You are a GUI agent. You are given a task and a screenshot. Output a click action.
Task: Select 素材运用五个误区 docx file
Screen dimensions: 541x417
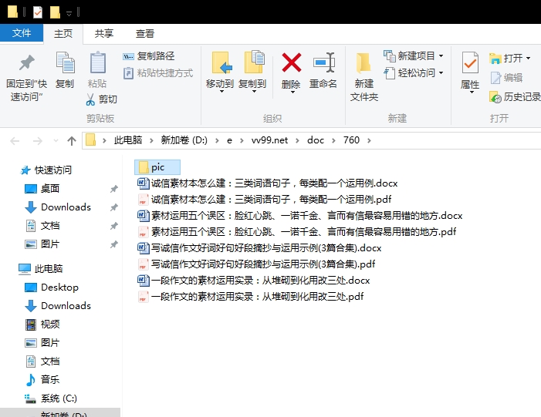(x=300, y=216)
